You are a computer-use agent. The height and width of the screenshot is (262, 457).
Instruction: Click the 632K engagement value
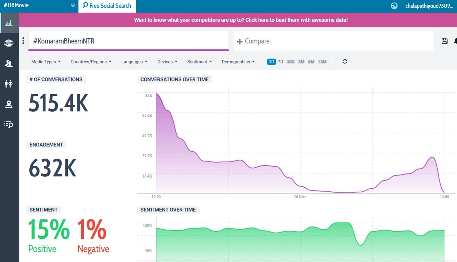[53, 168]
